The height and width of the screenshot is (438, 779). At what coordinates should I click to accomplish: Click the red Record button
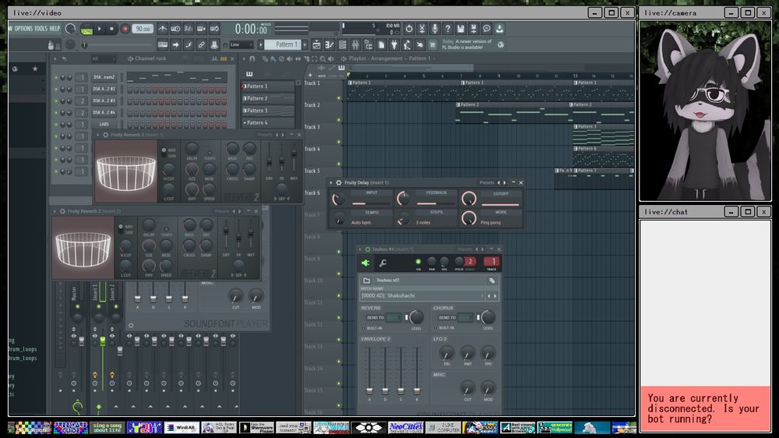click(125, 29)
